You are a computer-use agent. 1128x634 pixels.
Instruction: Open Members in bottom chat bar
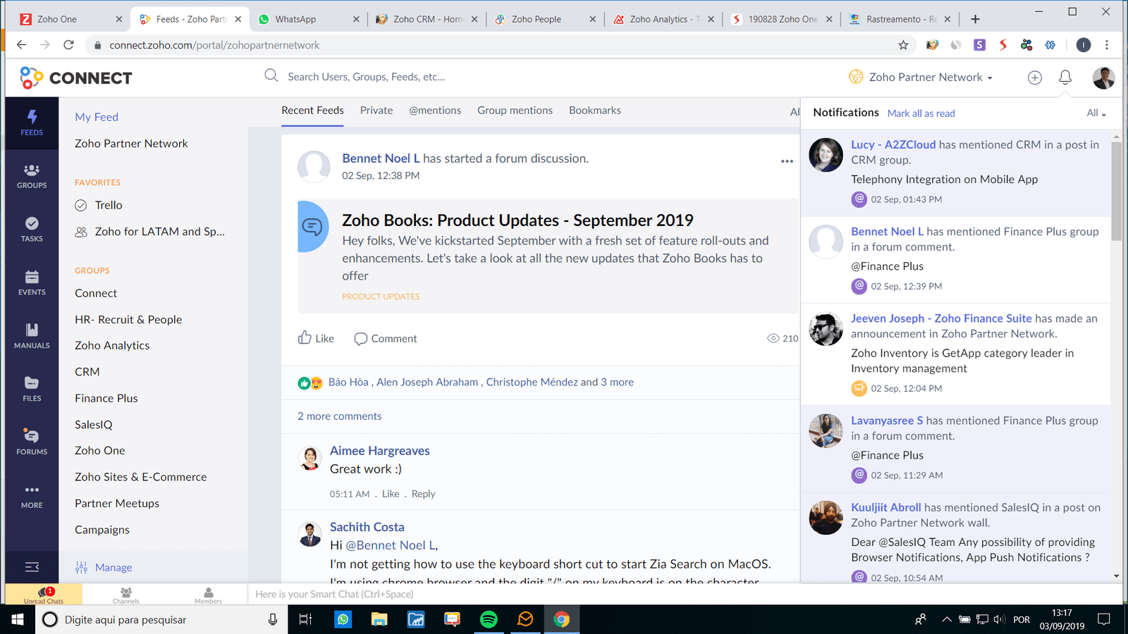click(208, 595)
